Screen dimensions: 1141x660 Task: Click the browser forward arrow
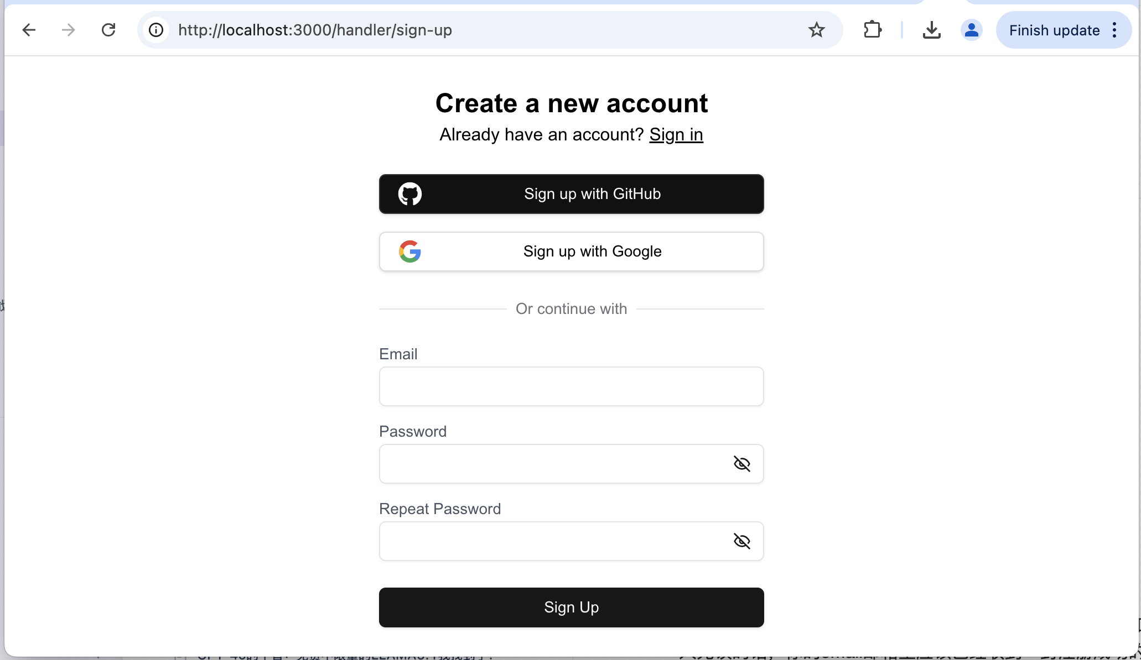69,30
